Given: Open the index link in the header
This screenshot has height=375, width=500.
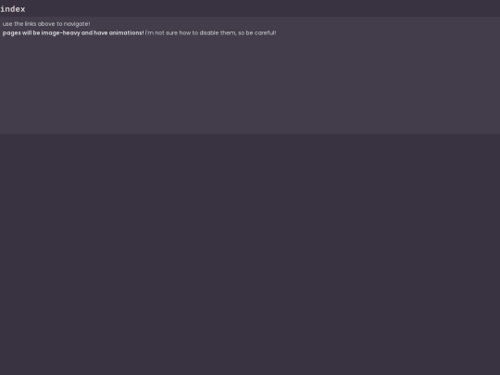Looking at the screenshot, I should click(x=13, y=9).
